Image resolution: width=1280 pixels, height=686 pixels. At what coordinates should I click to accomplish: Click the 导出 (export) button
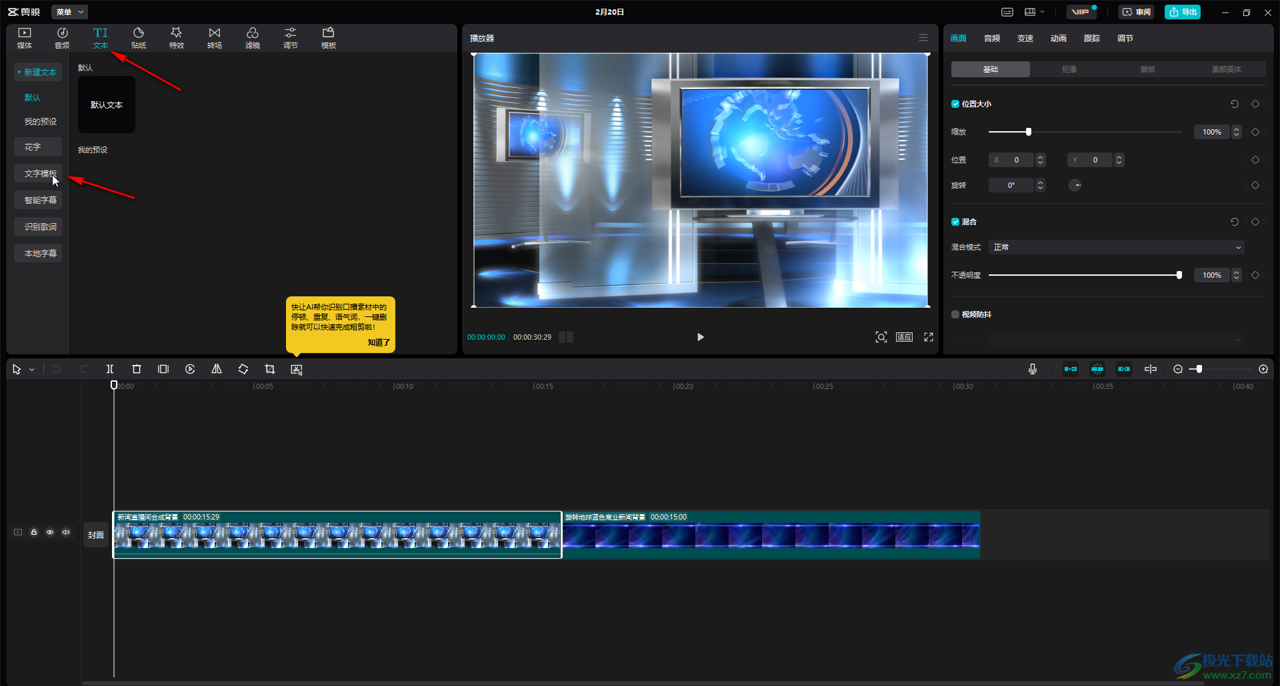click(x=1183, y=12)
